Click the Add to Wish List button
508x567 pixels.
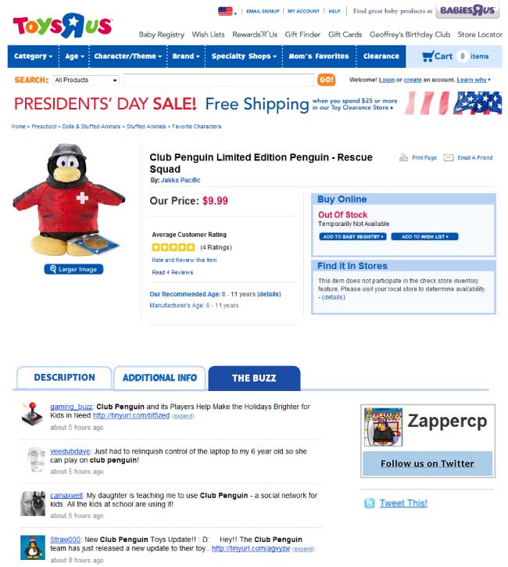424,236
